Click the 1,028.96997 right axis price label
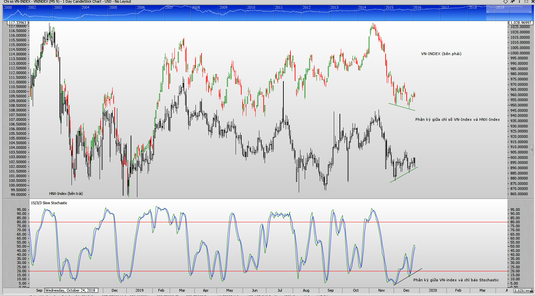 point(520,23)
